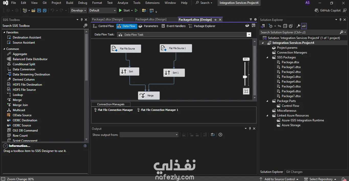This screenshot has width=349, height=181.
Task: Select the Multicast toolbox item
Action: click(19, 110)
